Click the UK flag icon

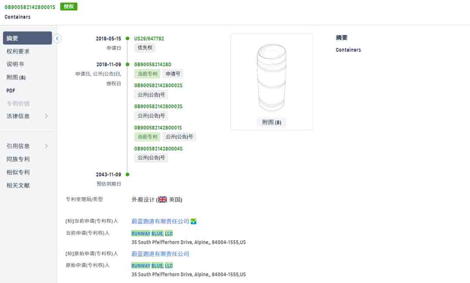[x=162, y=200]
